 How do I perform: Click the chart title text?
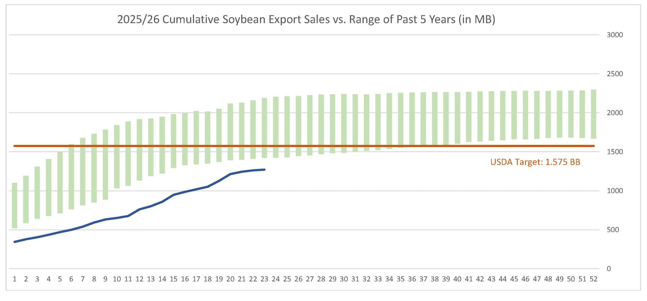306,20
